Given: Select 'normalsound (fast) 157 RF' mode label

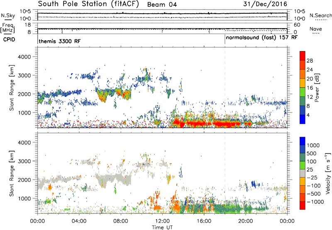Looking at the screenshot, I should pyautogui.click(x=262, y=38).
